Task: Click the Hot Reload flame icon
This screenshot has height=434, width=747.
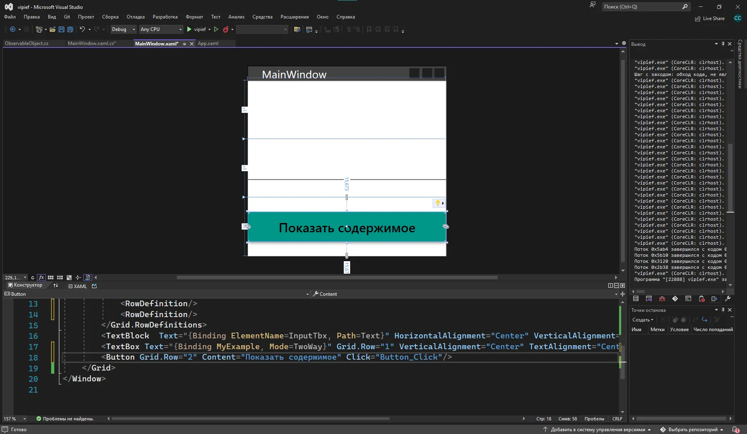Action: coord(226,29)
